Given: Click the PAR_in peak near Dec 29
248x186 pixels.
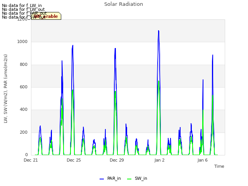Looking at the screenshot, I should click(115, 48).
